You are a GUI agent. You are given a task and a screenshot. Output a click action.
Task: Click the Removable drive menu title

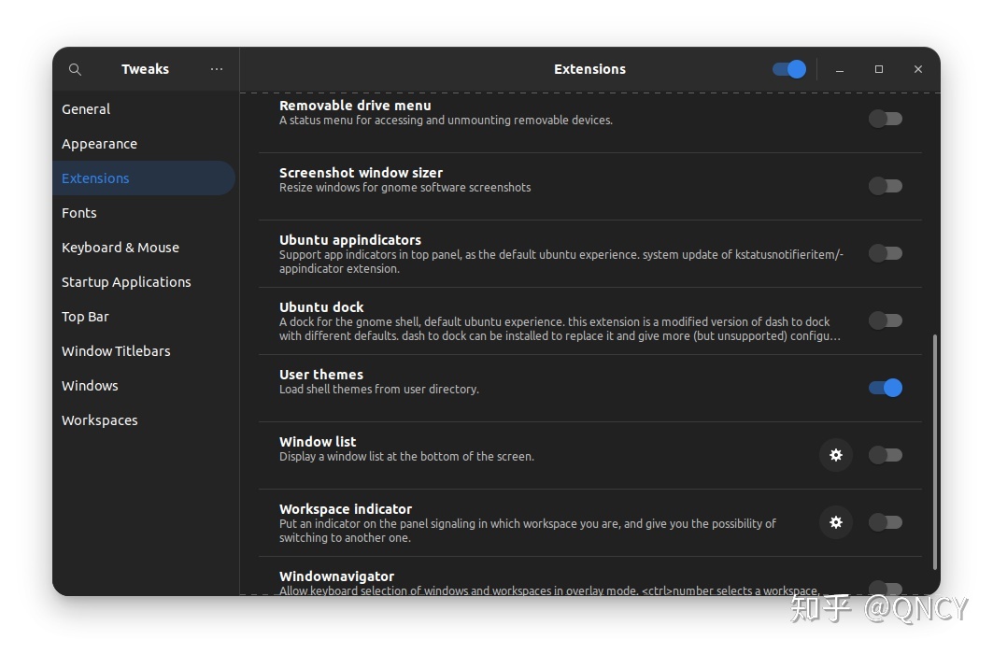(x=355, y=106)
